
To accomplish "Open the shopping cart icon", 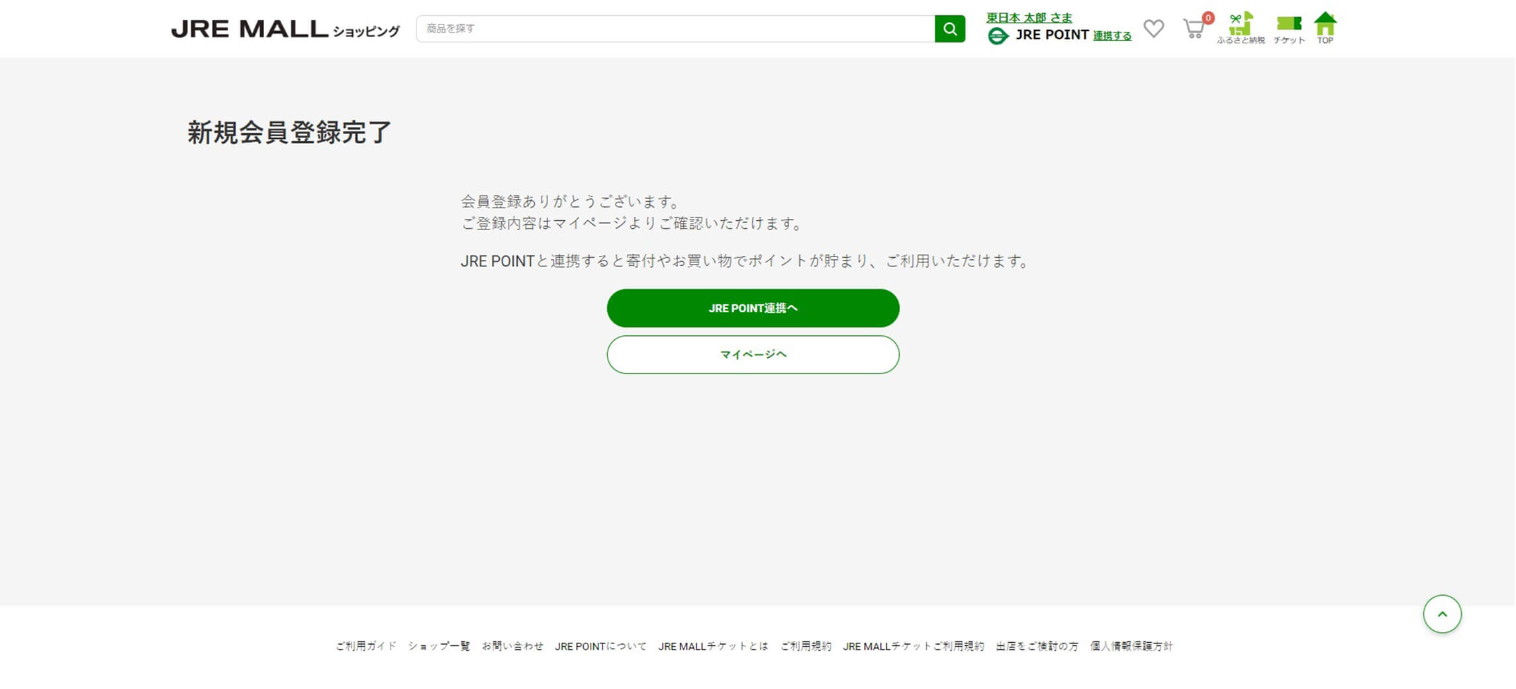I will (1194, 29).
